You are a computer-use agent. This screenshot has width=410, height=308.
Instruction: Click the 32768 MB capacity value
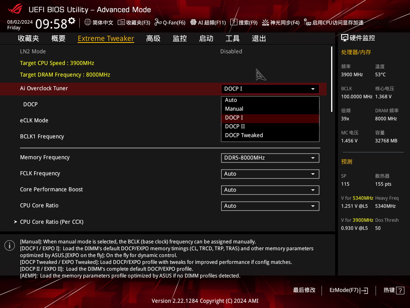coord(386,141)
